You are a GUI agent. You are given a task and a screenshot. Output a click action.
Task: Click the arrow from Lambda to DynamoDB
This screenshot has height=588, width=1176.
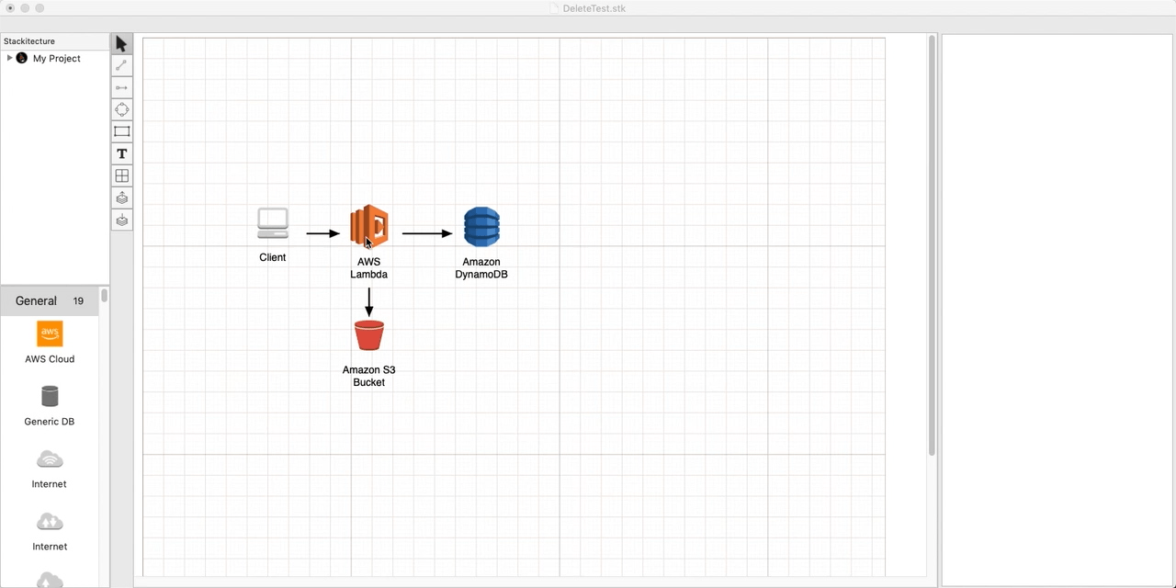tap(426, 233)
